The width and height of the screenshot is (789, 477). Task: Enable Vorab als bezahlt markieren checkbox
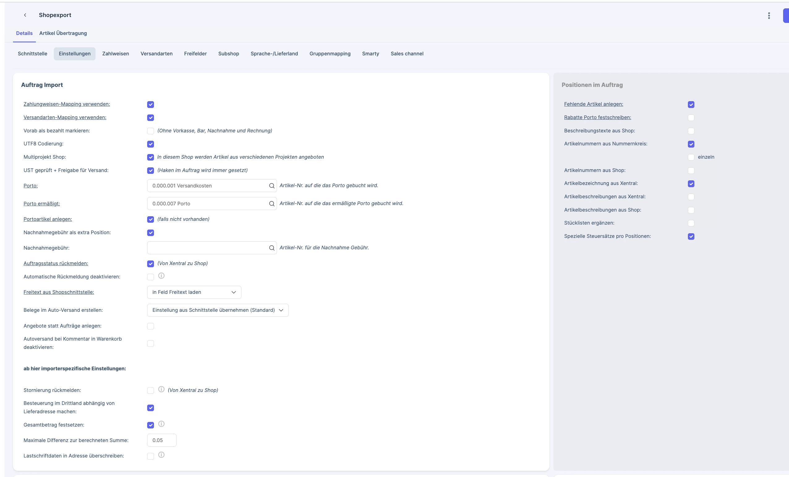(151, 131)
